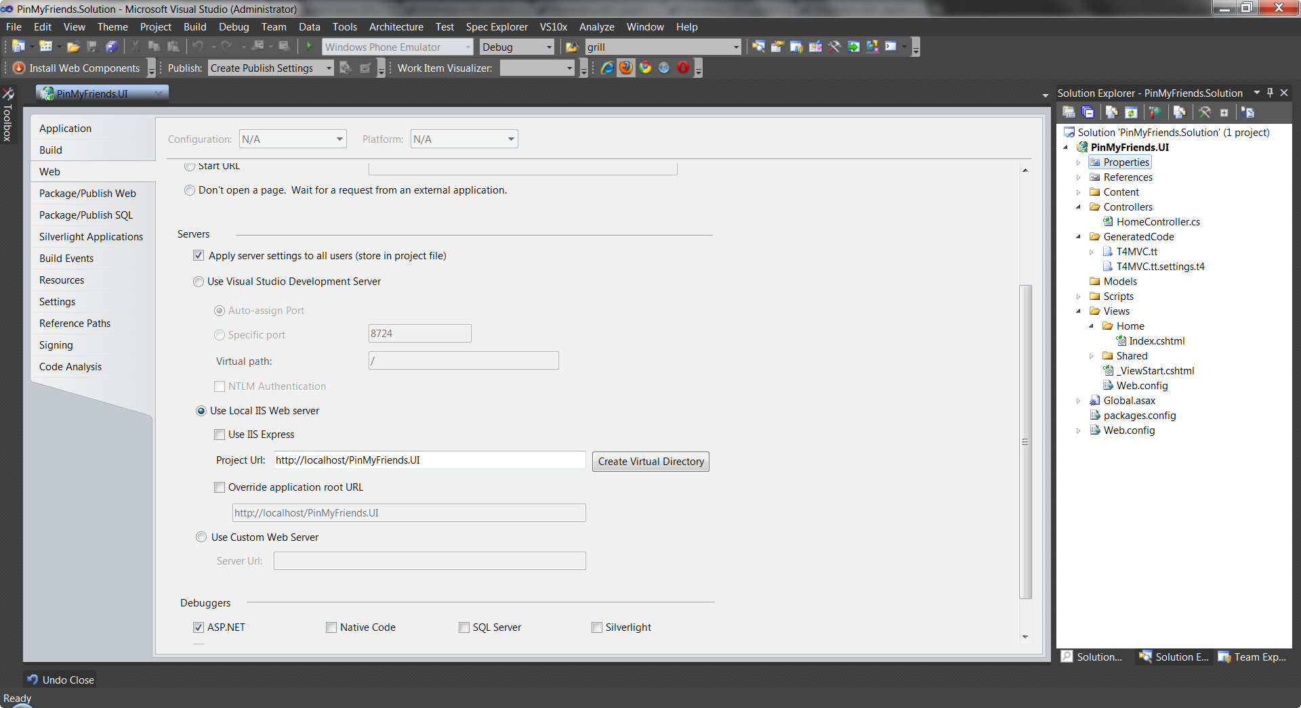Enable SQL Server debugger
The height and width of the screenshot is (708, 1301).
(x=464, y=627)
